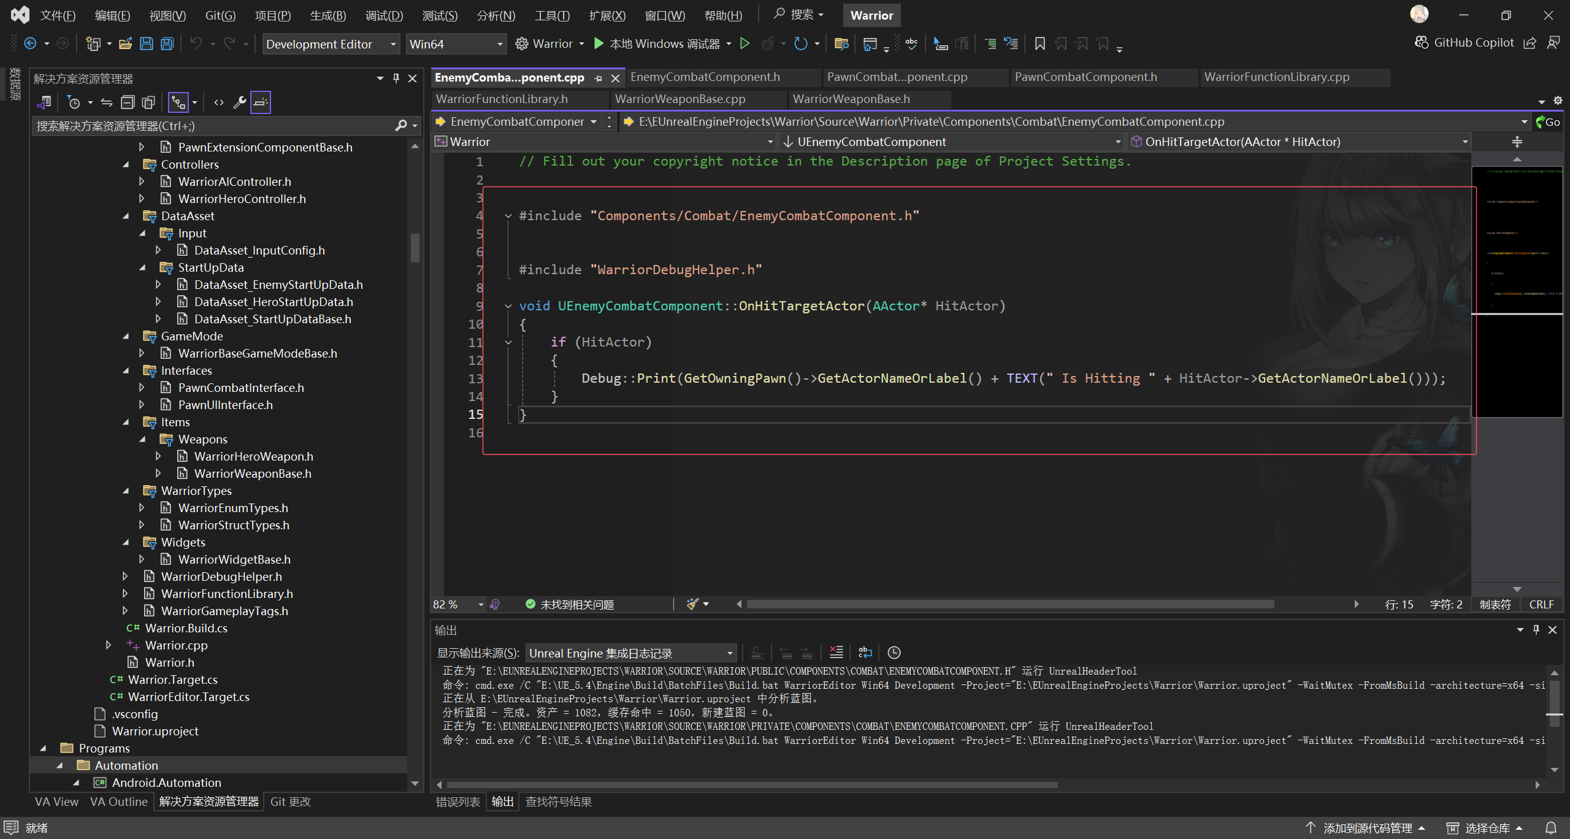Screen dimensions: 1570x839
Task: Toggle Preview Selected Items in Solution Explorer
Action: pyautogui.click(x=261, y=102)
